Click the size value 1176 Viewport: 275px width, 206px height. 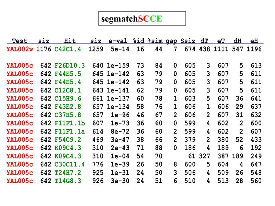point(44,49)
